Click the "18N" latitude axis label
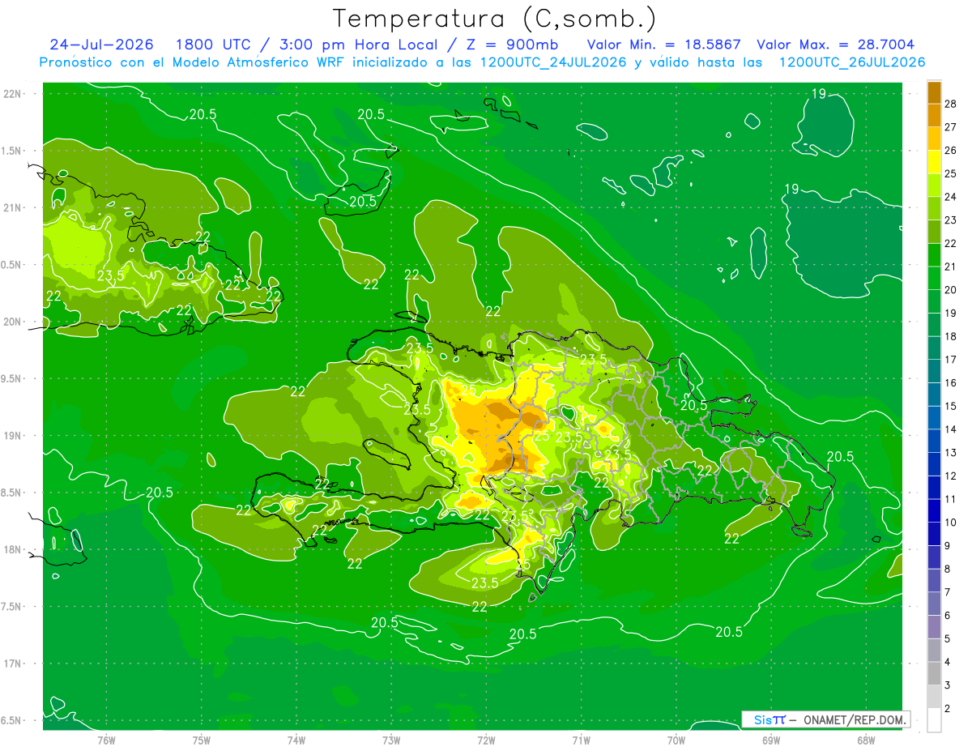This screenshot has width=972, height=751. (13, 550)
